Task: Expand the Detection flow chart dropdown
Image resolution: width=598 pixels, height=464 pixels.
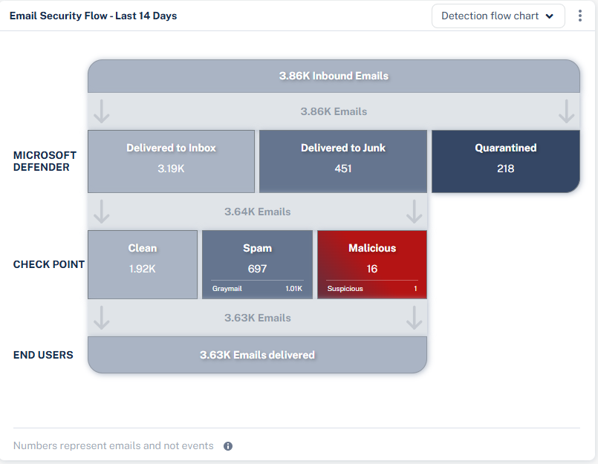Action: coord(498,16)
